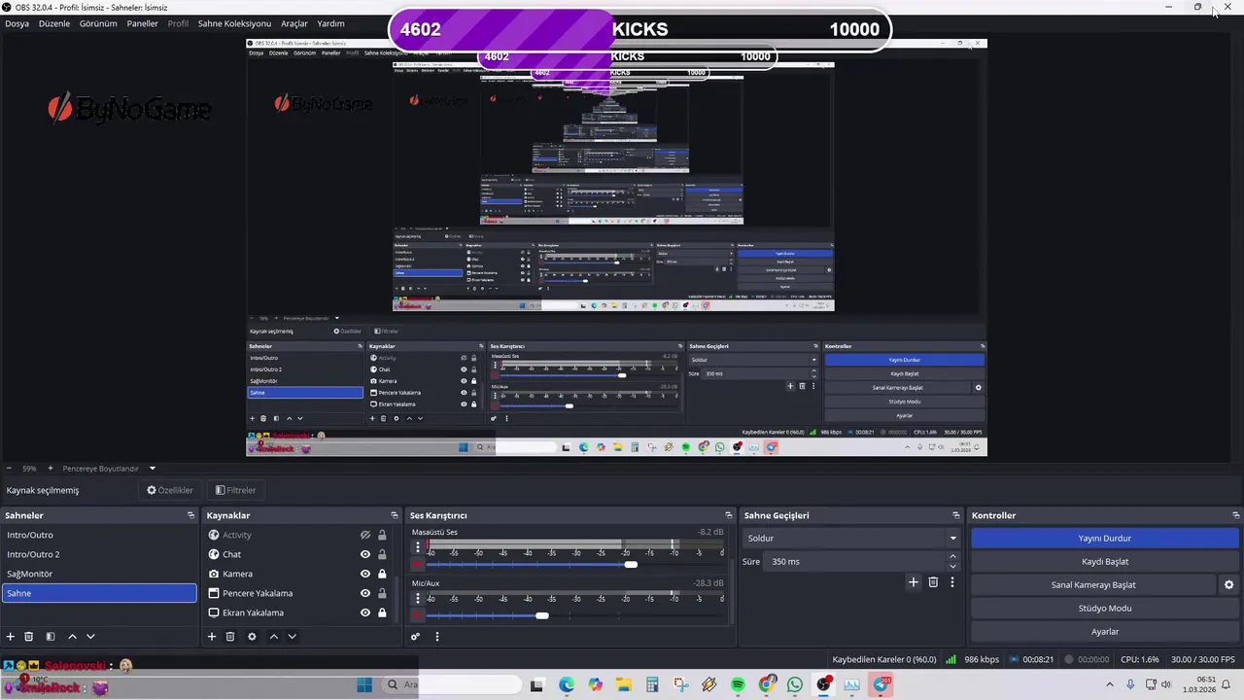Enable Stüdyo Modu
The height and width of the screenshot is (700, 1244).
(1105, 609)
